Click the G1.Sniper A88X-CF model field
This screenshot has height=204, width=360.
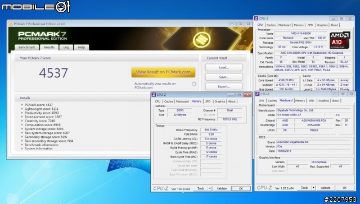click(300, 115)
